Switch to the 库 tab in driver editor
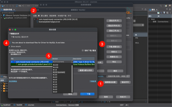This screenshot has width=172, height=107. coord(39,16)
